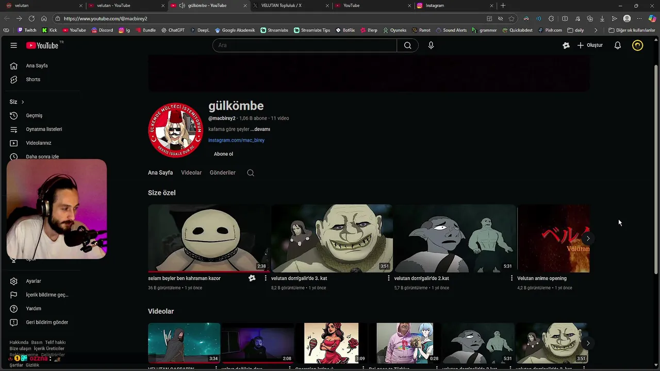The height and width of the screenshot is (371, 660).
Task: Open the 'daily' bookmarks folder
Action: (x=575, y=30)
